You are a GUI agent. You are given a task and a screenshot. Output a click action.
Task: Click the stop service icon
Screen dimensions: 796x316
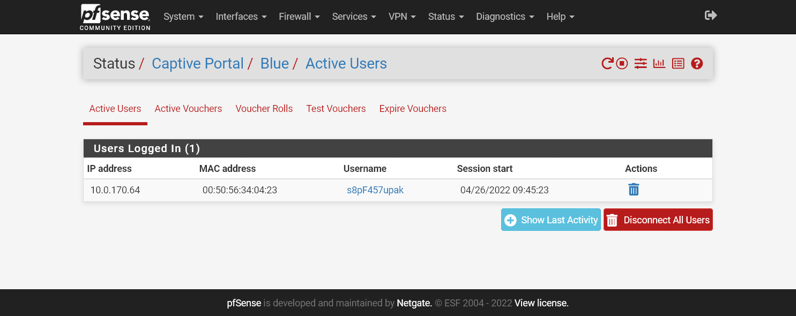[622, 64]
